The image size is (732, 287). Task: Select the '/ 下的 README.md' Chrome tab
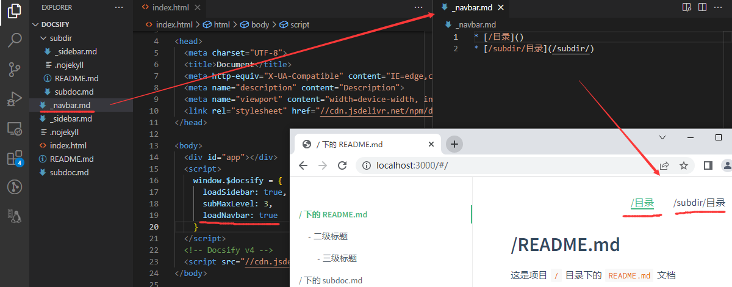(368, 145)
